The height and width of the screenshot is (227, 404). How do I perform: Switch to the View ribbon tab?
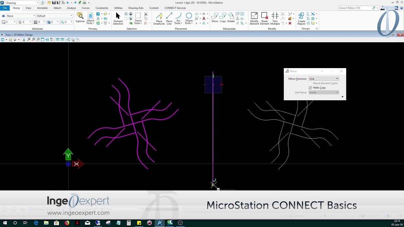(28, 8)
